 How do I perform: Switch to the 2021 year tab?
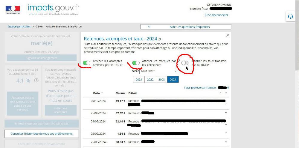(x=139, y=80)
